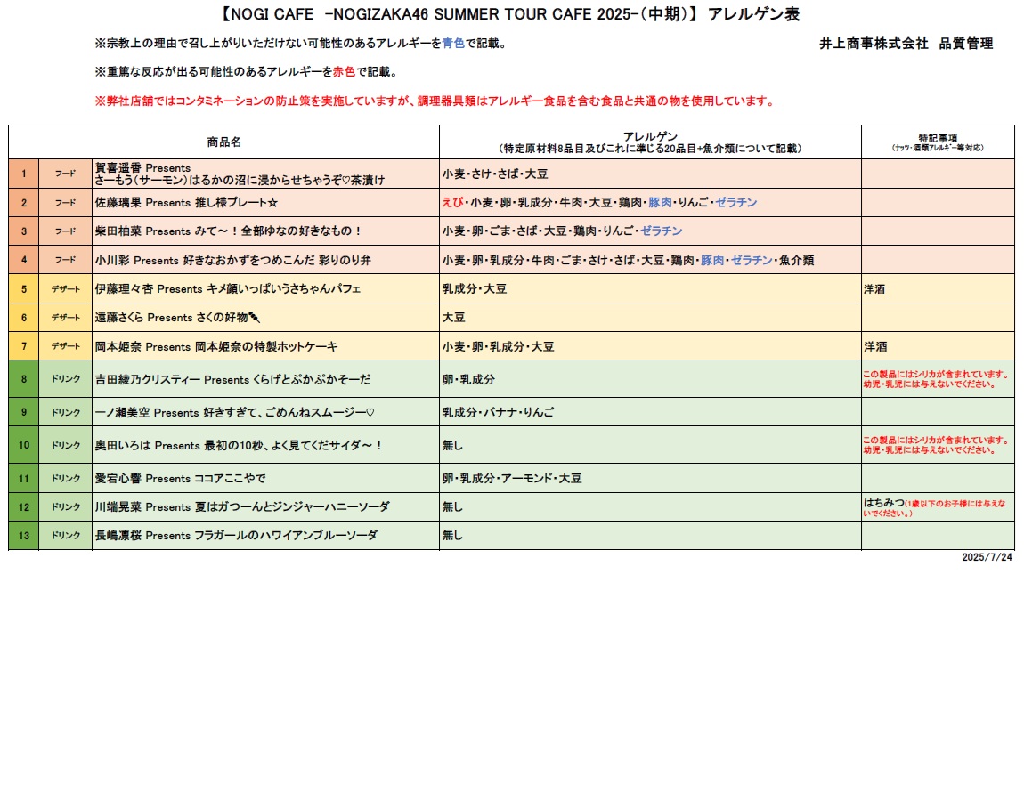Select product "愛宕心響 Presents ココアここやで"
The image size is (1024, 793).
tap(265, 479)
